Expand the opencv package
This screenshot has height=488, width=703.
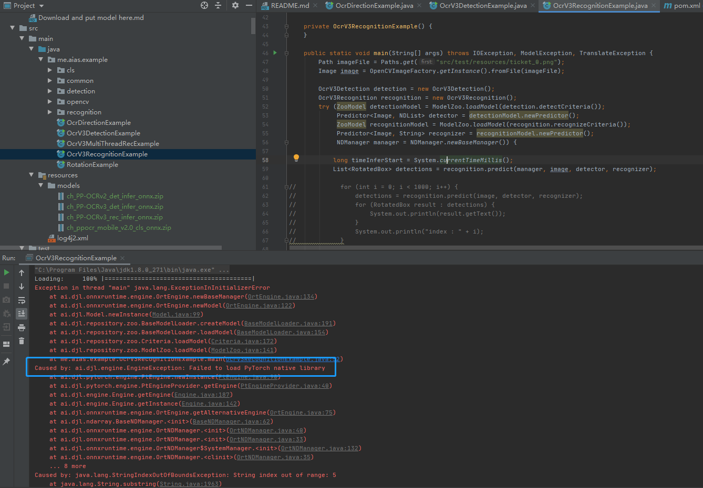click(x=50, y=101)
